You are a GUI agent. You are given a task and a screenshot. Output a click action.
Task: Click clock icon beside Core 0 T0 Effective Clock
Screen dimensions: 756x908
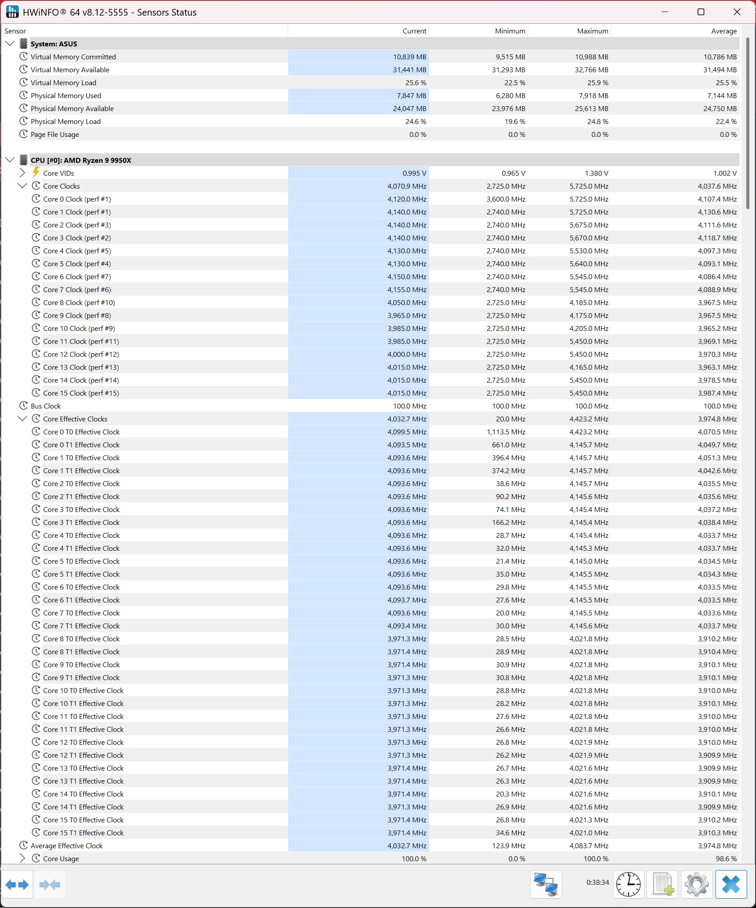[x=36, y=432]
